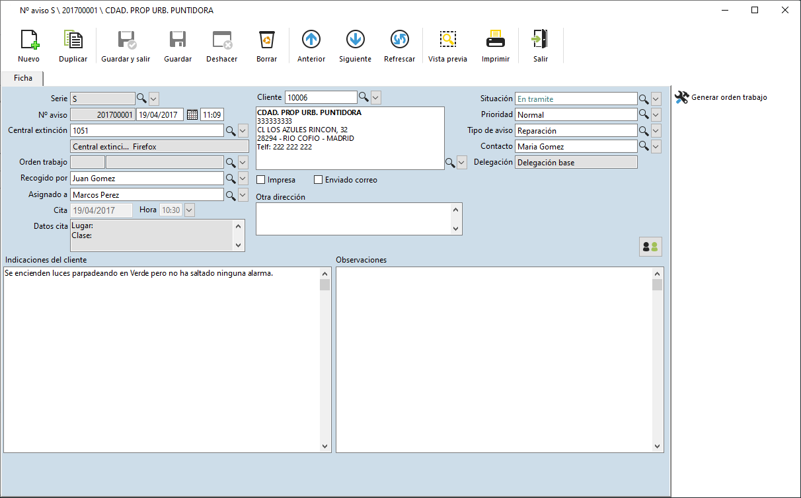
Task: Click the date field 19/04/2017 beside Nº aviso
Action: (160, 114)
